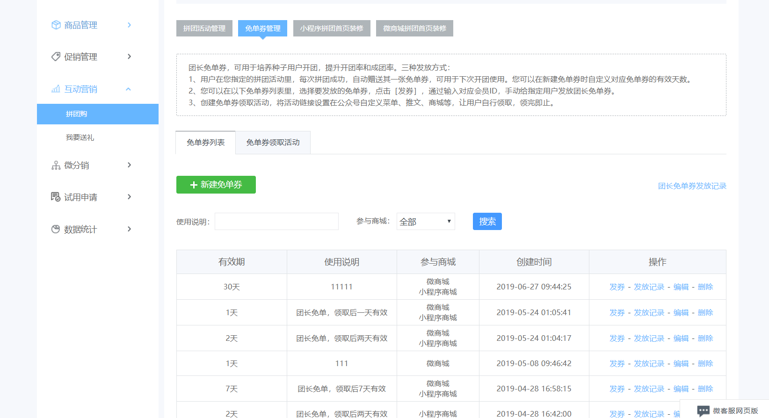Click 发券 for 领取后7天有效 row
Image resolution: width=769 pixels, height=418 pixels.
coord(617,389)
